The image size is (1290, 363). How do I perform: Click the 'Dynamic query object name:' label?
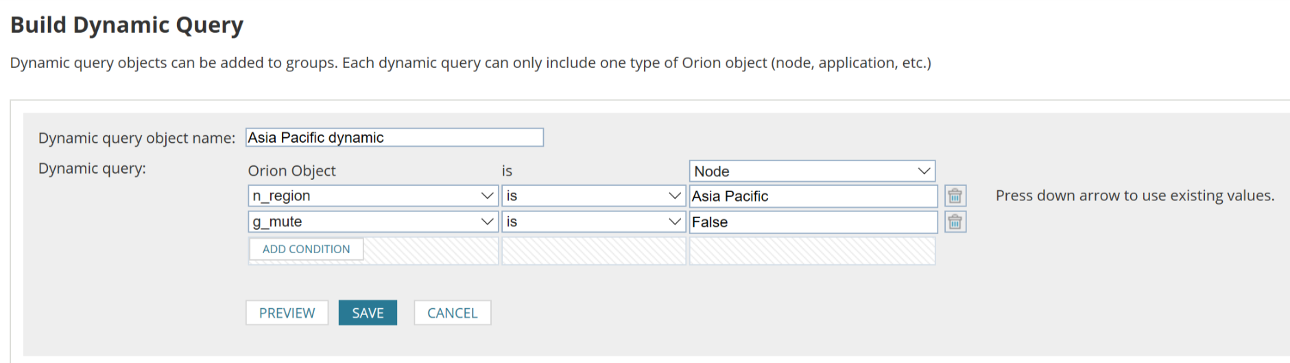136,138
